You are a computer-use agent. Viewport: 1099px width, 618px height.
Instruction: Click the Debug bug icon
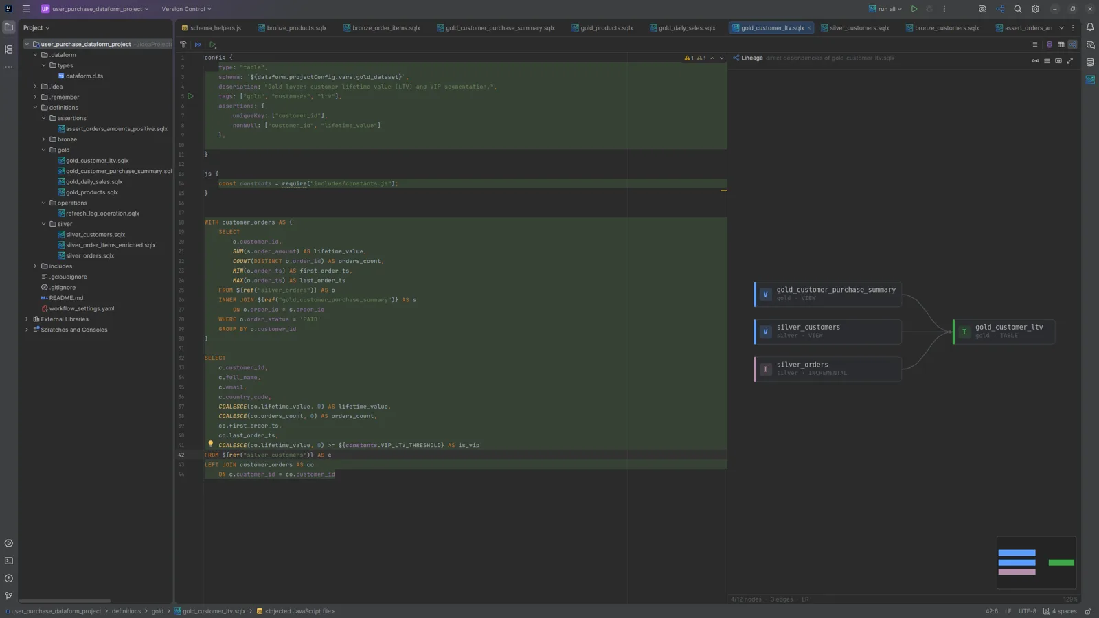click(929, 9)
